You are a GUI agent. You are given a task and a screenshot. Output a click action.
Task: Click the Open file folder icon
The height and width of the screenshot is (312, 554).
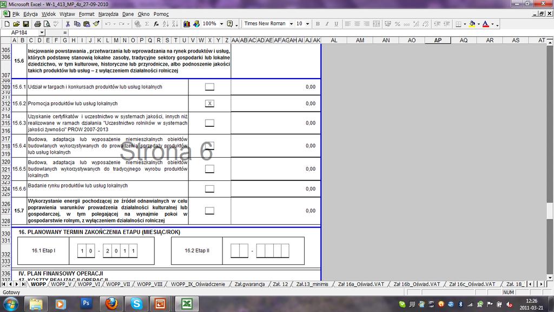[x=16, y=24]
